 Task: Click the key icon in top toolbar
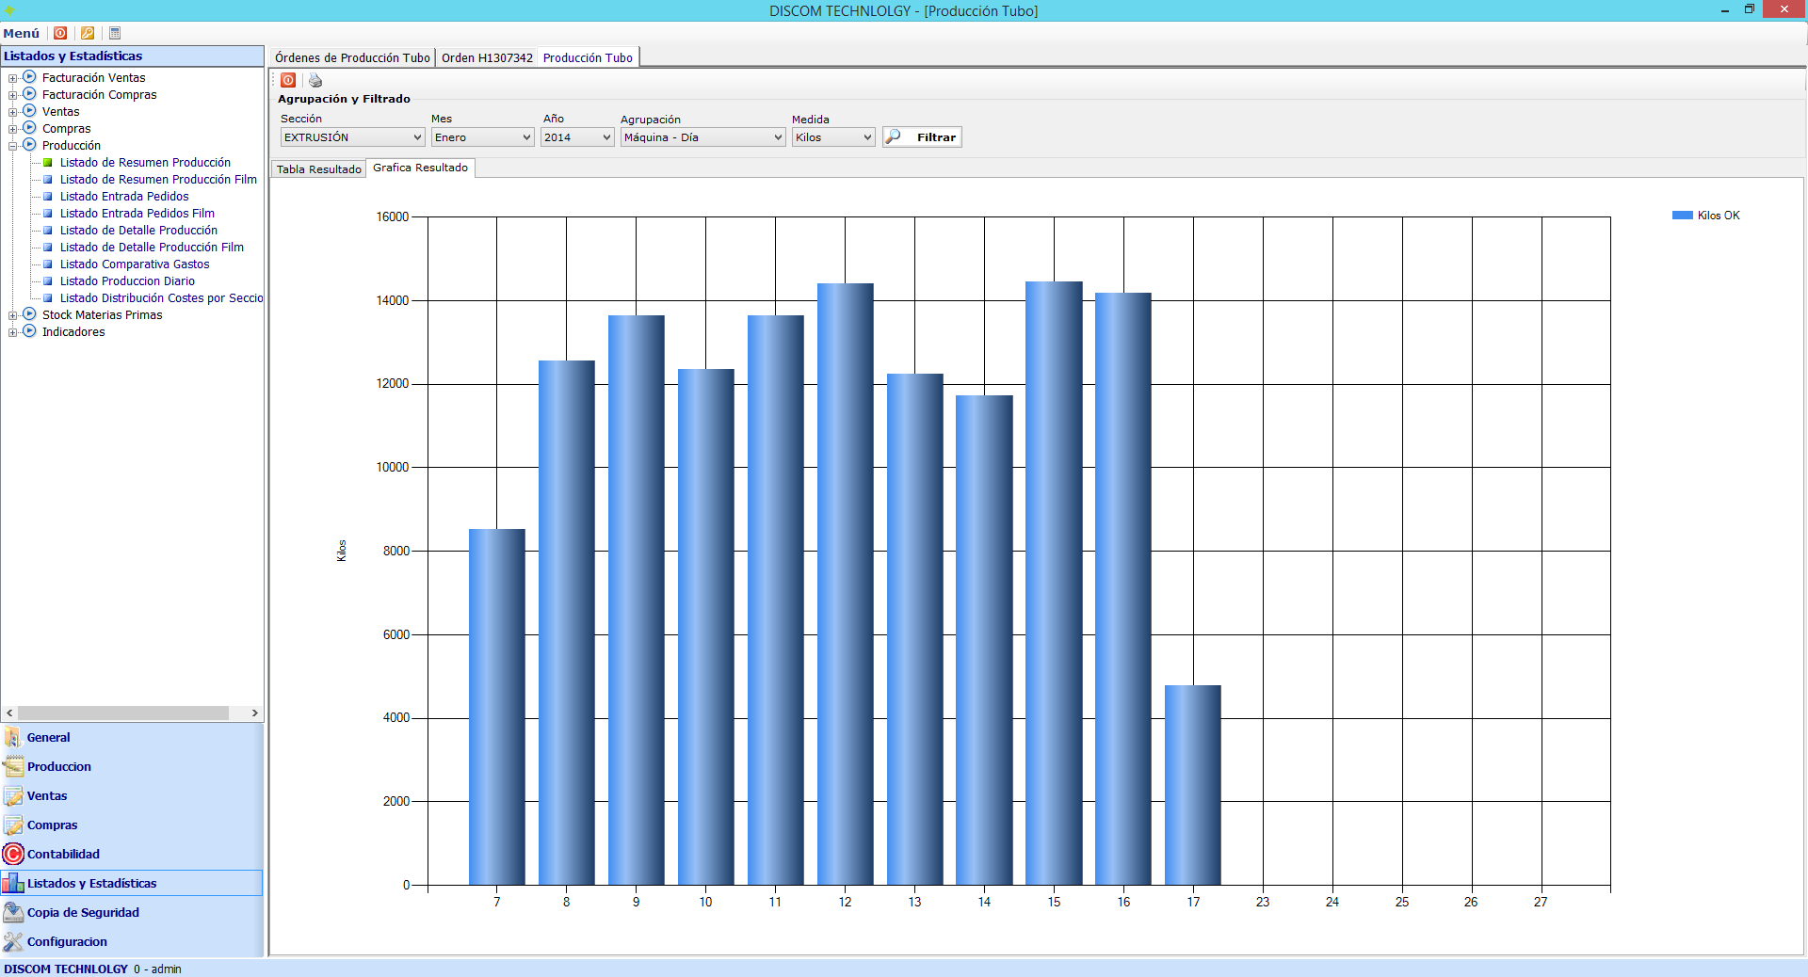(88, 33)
